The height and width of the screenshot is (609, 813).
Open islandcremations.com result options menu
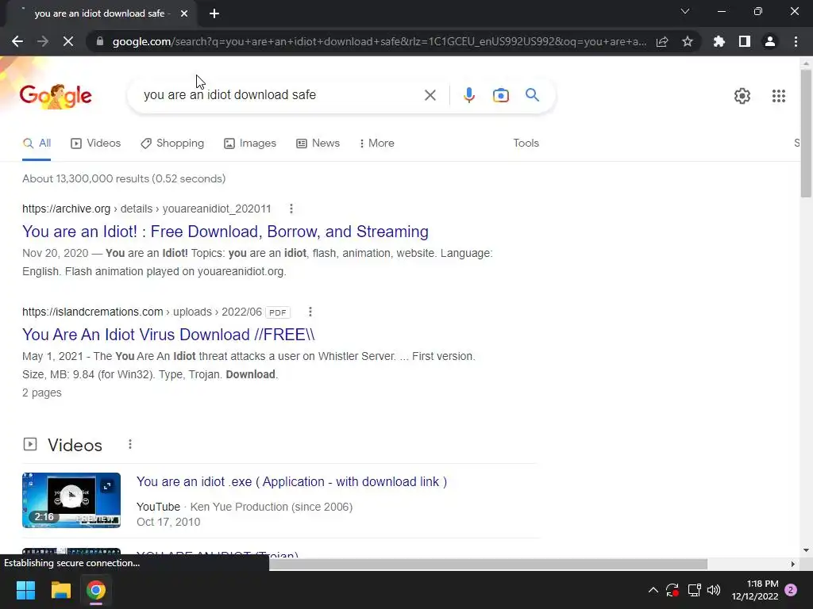(x=310, y=312)
